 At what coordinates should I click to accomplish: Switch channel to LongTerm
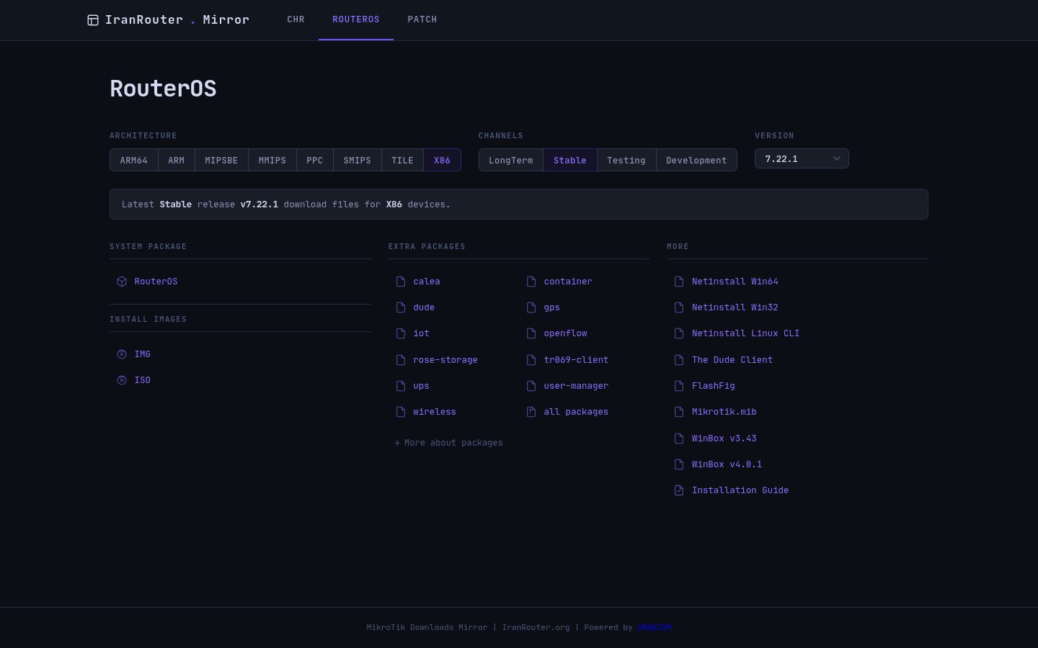(511, 160)
